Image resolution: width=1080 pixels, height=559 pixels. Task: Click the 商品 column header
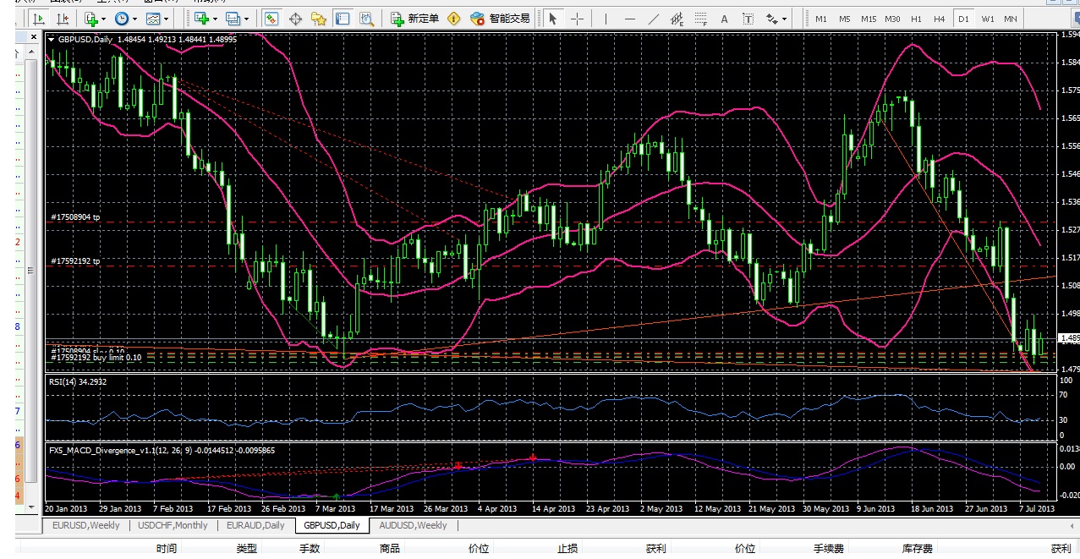pos(390,549)
